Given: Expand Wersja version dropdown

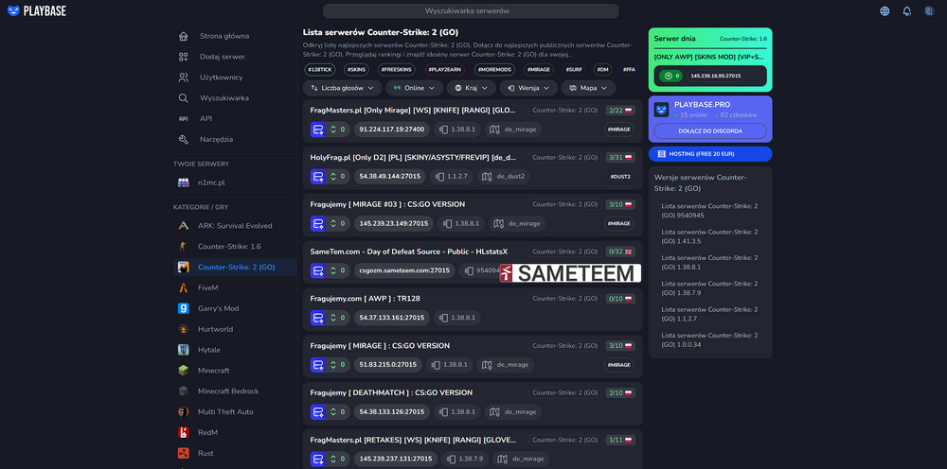Looking at the screenshot, I should [528, 88].
